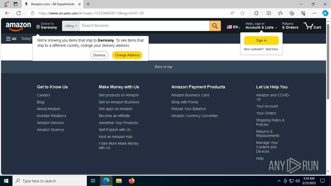Open Amazon Science link

tap(50, 130)
